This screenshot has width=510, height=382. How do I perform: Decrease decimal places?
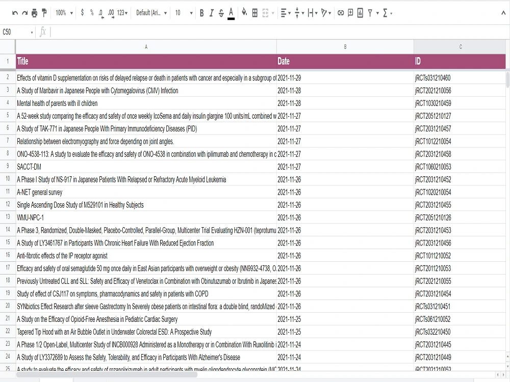click(101, 13)
